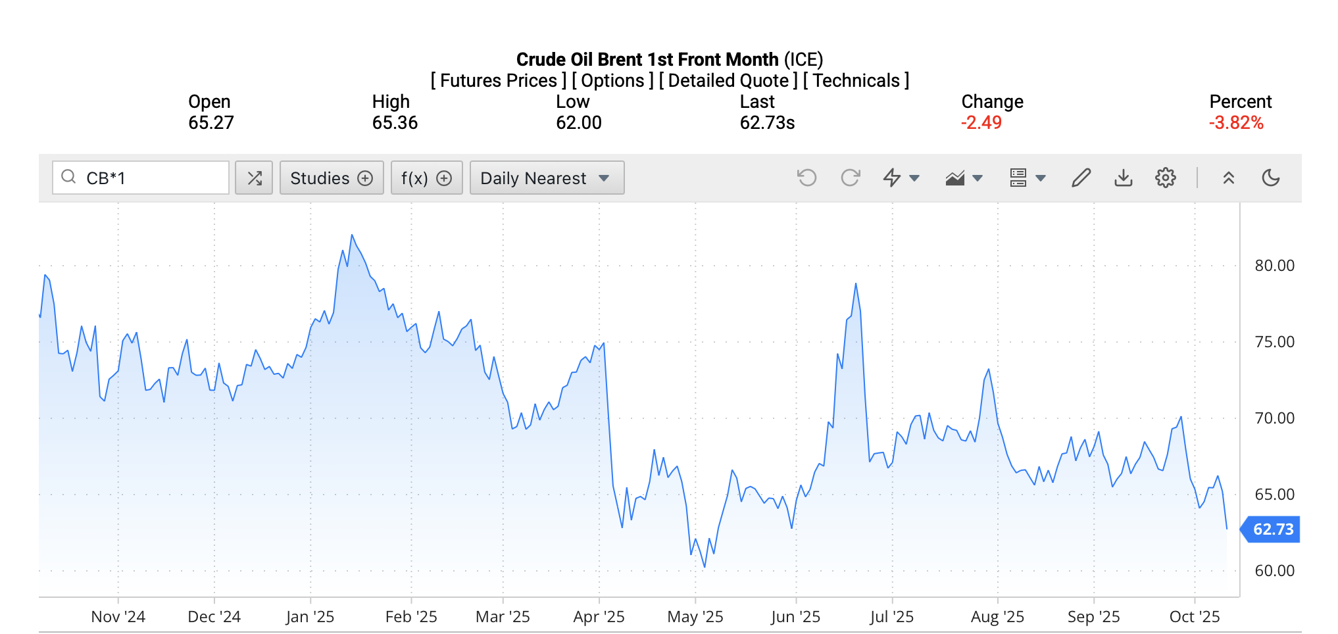This screenshot has height=634, width=1338.
Task: Toggle dark mode with moon icon
Action: [x=1270, y=178]
